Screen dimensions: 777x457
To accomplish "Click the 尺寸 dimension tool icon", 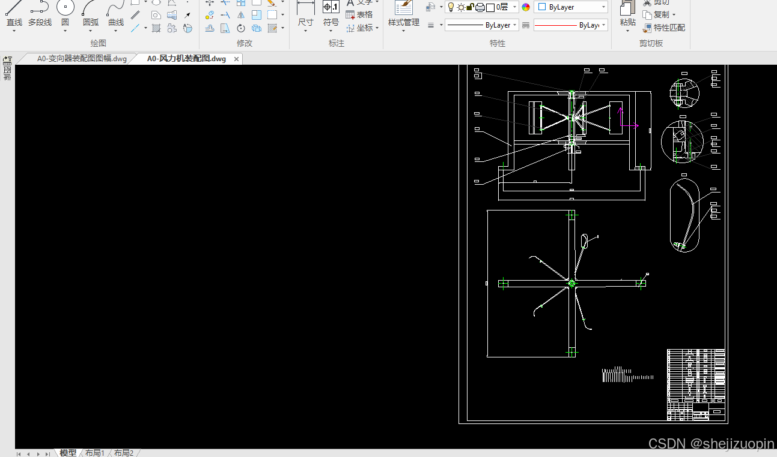I will pos(306,7).
